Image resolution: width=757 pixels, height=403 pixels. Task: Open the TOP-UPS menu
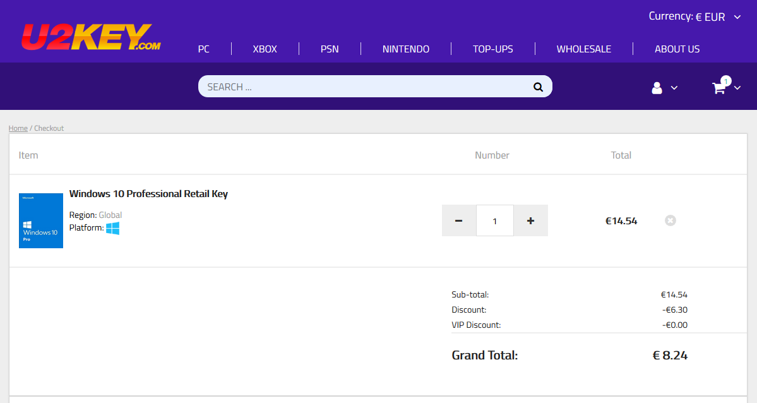(493, 49)
